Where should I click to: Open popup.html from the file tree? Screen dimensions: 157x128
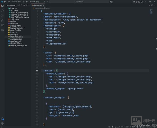click(x=16, y=26)
